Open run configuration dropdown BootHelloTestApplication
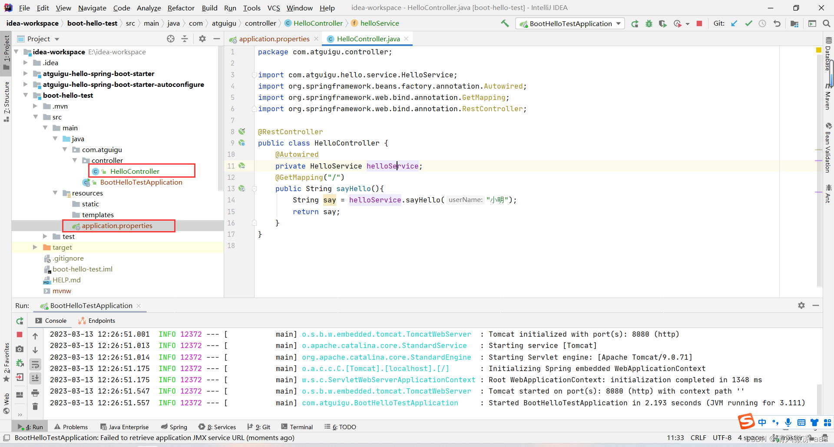The image size is (834, 447). point(570,23)
